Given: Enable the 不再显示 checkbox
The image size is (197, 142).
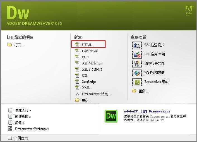Looking at the screenshot, I should [10, 138].
